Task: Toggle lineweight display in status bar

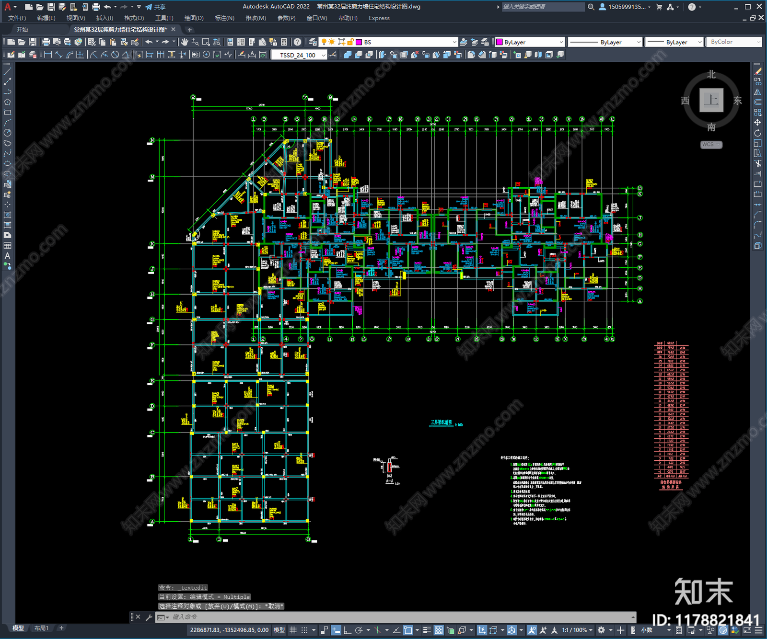Action: pyautogui.click(x=427, y=630)
